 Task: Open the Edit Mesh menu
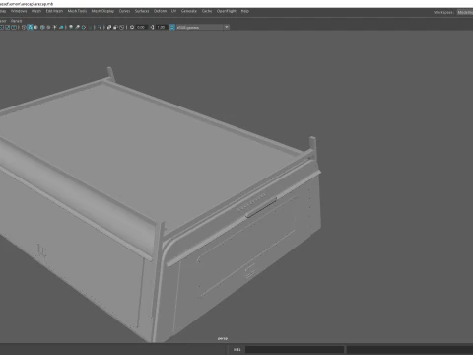54,11
